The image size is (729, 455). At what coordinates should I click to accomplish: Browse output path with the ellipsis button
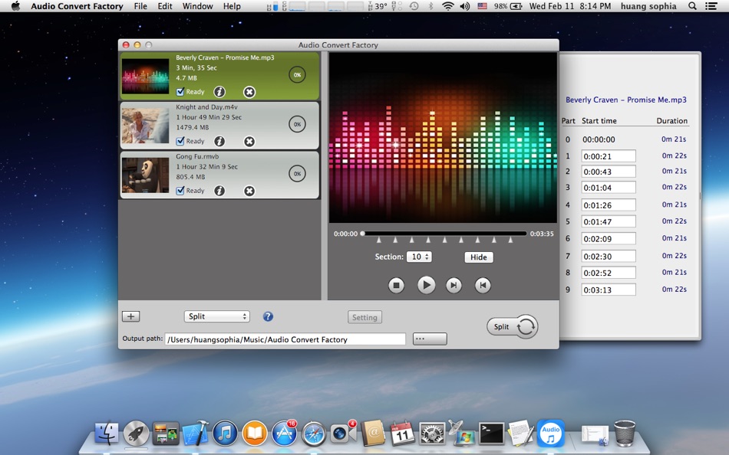tap(430, 339)
